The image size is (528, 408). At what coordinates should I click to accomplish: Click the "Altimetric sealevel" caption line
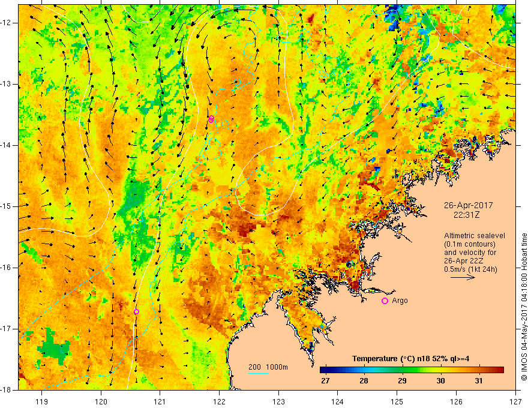(x=475, y=236)
